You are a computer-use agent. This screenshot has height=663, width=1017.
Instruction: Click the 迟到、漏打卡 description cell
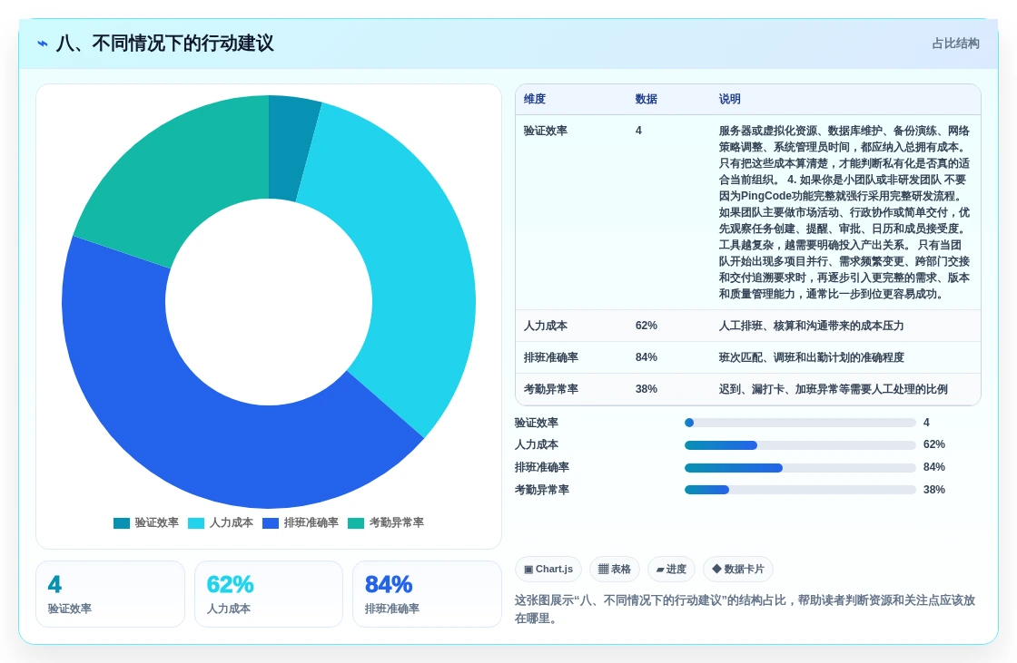pos(834,389)
